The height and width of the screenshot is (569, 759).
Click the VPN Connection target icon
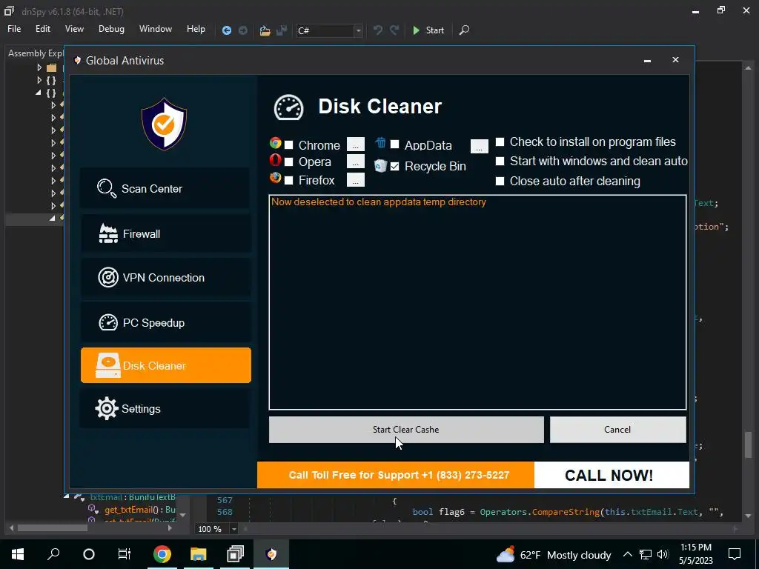coord(108,278)
